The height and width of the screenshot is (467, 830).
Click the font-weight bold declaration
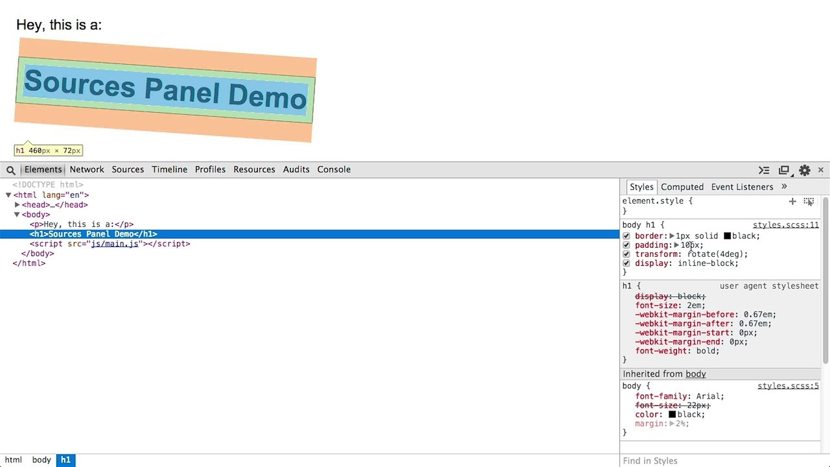pyautogui.click(x=678, y=351)
